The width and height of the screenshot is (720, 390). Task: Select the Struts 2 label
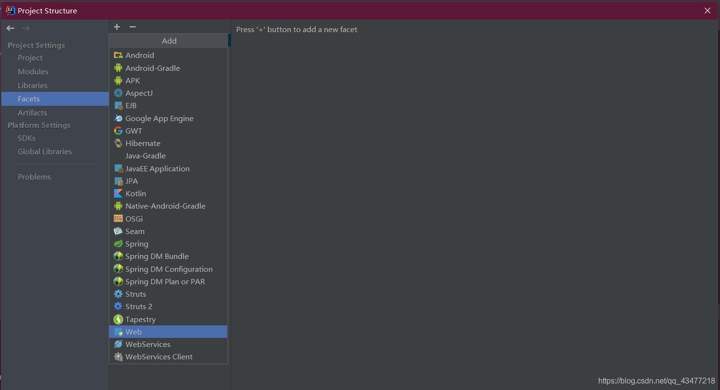tap(139, 306)
